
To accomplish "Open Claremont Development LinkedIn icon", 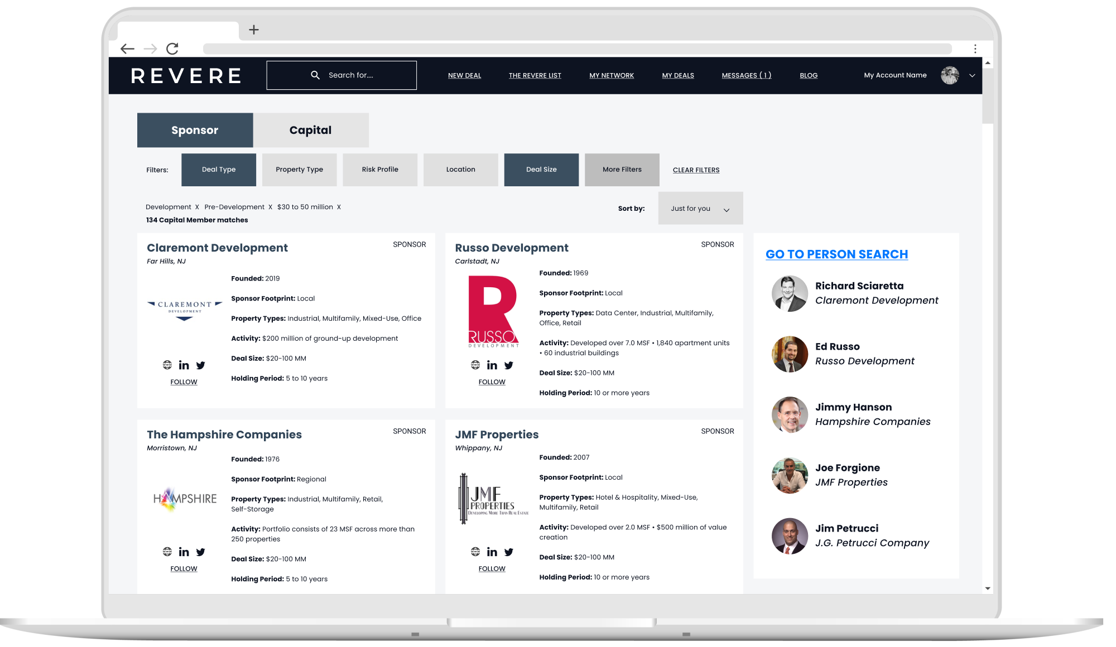I will pos(184,365).
